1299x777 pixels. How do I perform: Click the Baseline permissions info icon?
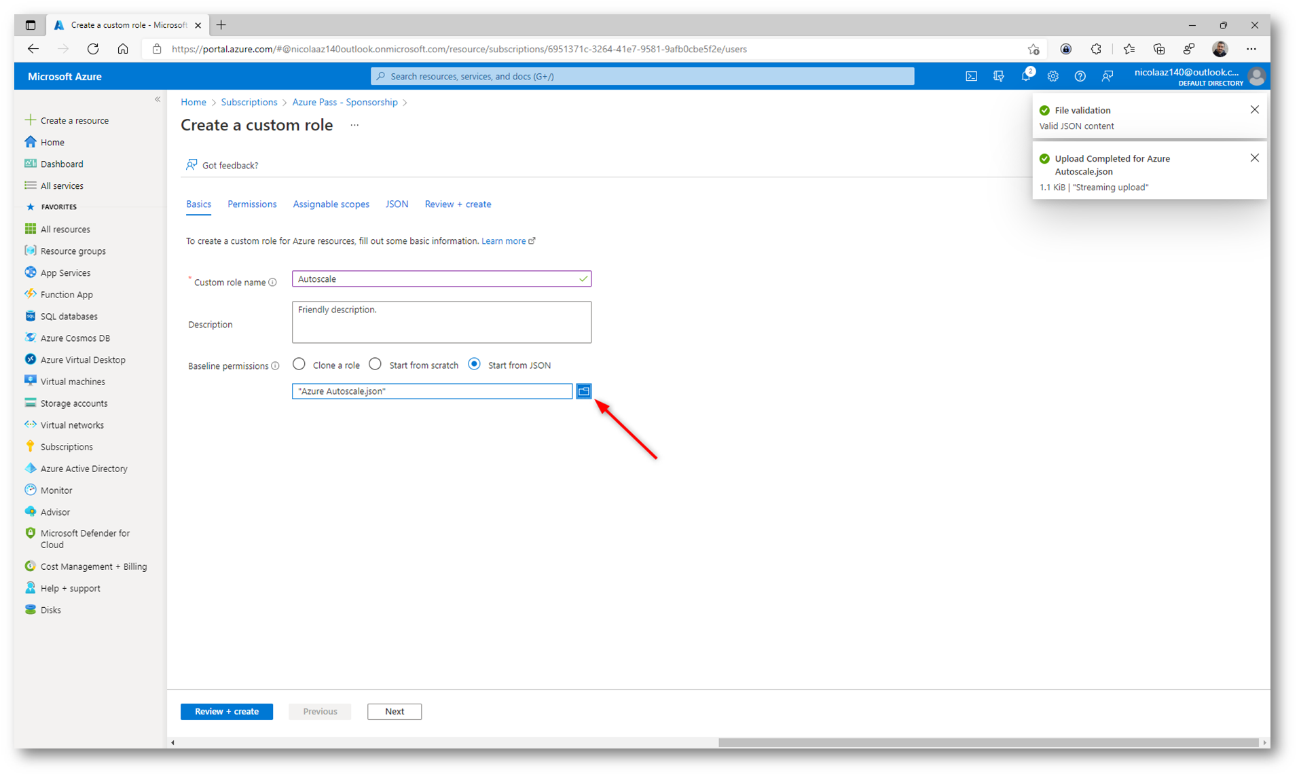point(275,366)
